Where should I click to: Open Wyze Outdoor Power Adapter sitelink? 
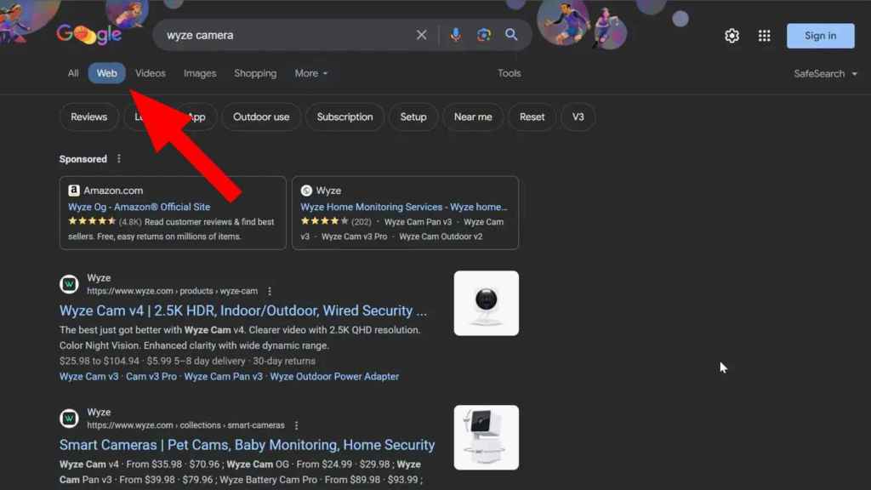(334, 376)
